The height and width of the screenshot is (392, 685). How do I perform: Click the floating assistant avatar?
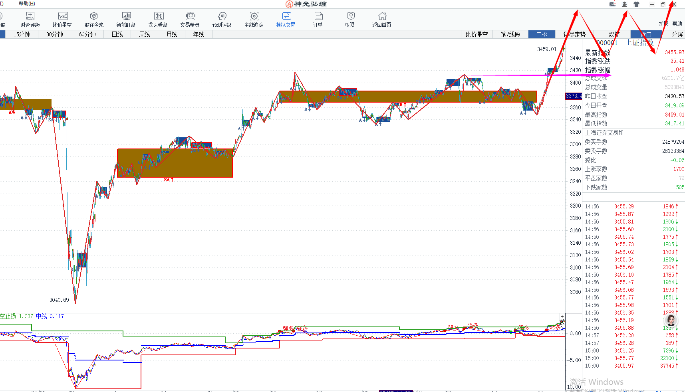(x=671, y=320)
